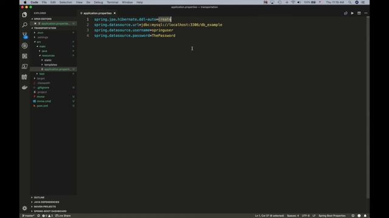
Task: Open Source Control view with badge
Action: pos(24,35)
